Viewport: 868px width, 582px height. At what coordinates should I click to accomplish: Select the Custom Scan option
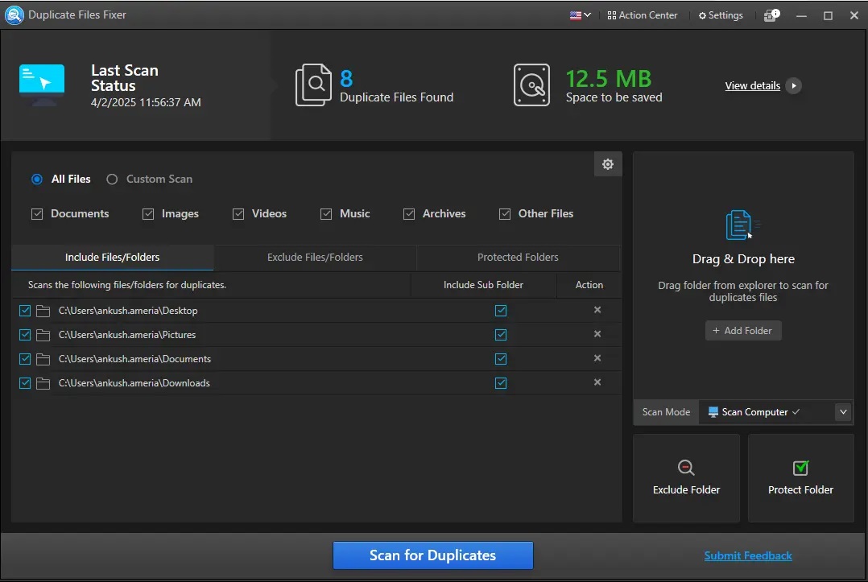(111, 179)
